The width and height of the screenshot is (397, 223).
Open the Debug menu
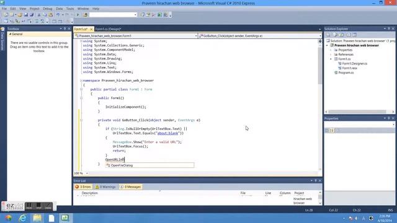(47, 9)
